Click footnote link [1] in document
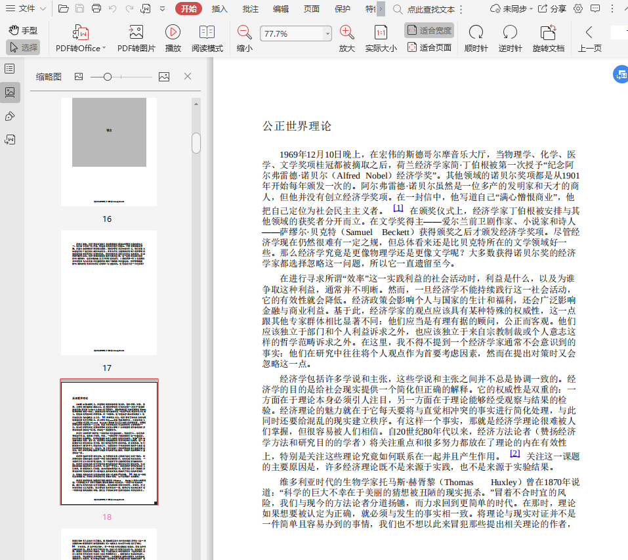Viewport: 628px width, 560px height. point(398,208)
